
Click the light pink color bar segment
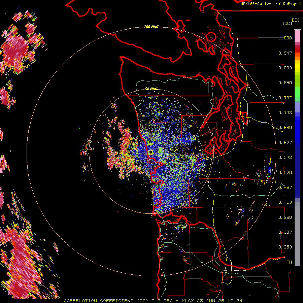pos(297,36)
